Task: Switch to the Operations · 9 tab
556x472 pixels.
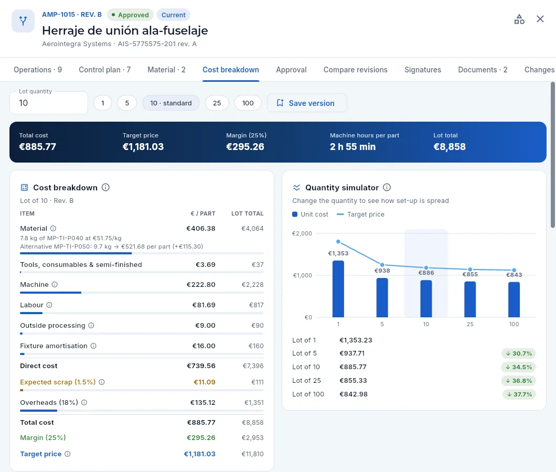Action: [x=38, y=70]
